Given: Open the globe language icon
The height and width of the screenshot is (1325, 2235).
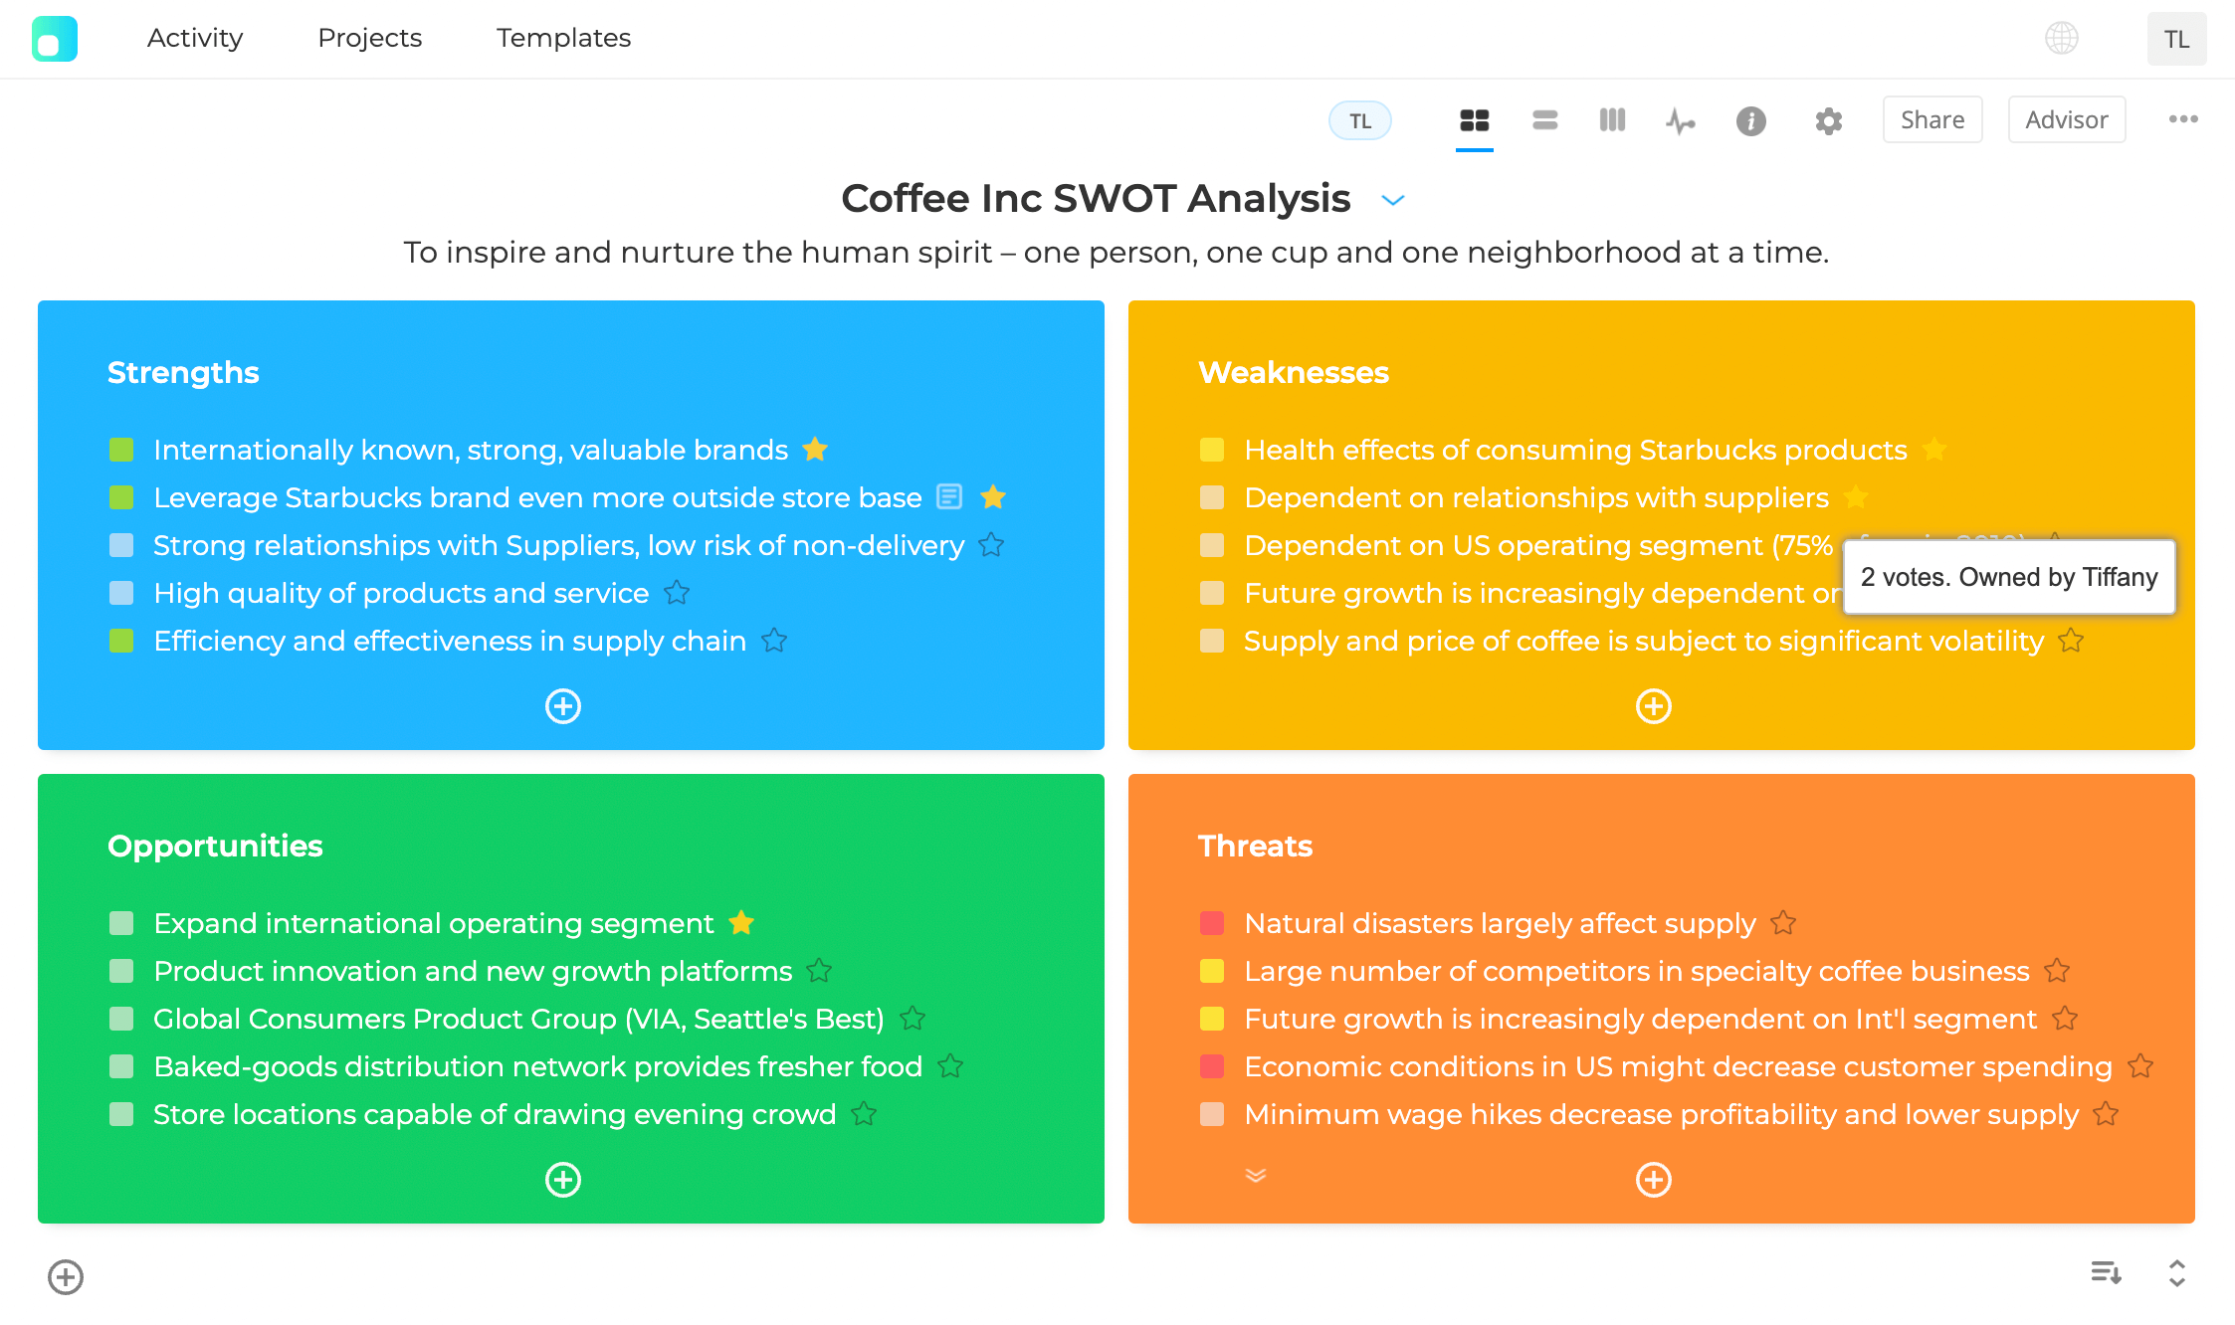Looking at the screenshot, I should tap(2061, 39).
